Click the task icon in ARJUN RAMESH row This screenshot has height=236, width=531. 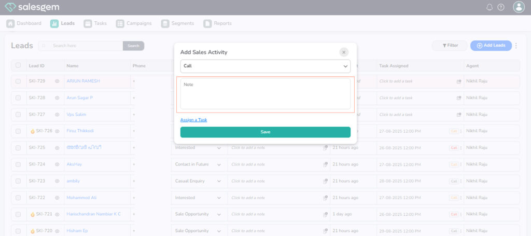point(459,81)
